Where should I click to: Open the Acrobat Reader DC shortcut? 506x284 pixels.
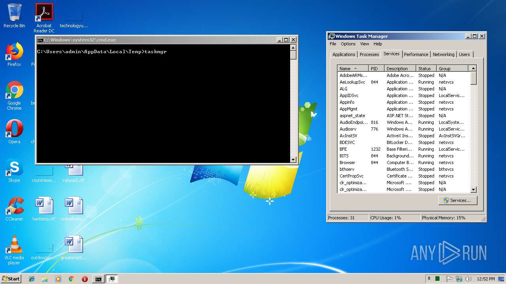(x=44, y=18)
